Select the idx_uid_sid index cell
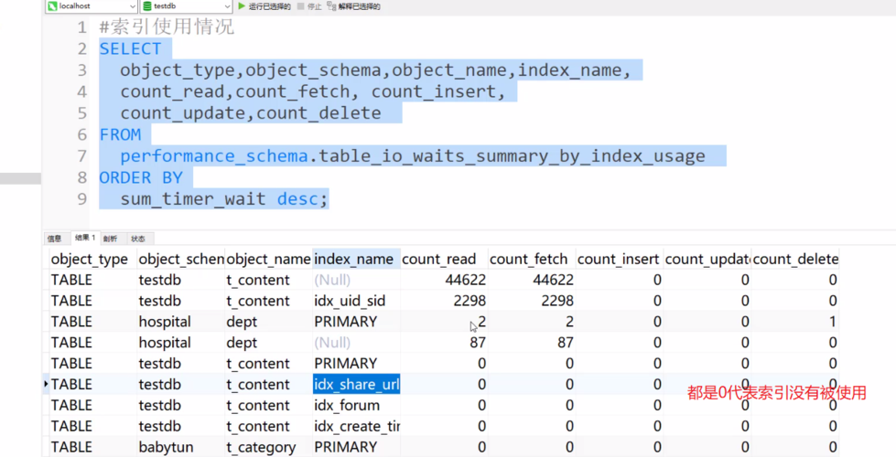Screen dimensions: 896x457 pos(356,301)
